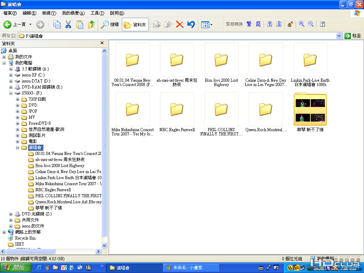Collapse the S500G- (F:) drive node
The image size is (364, 273).
(11, 93)
